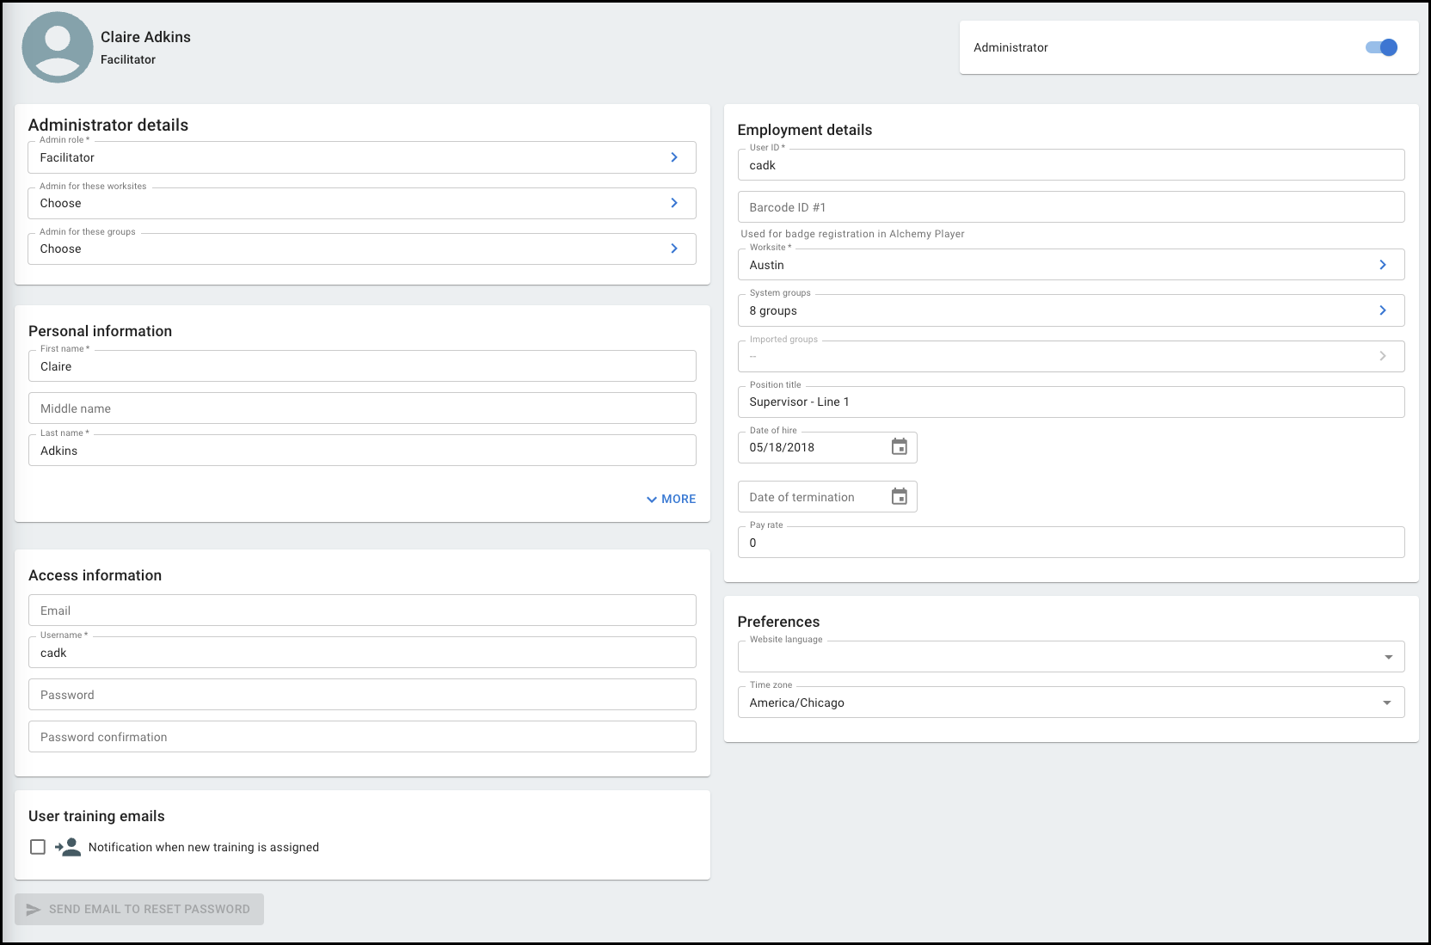Open Time zone America/Chicago dropdown
The width and height of the screenshot is (1431, 945).
tap(1071, 703)
